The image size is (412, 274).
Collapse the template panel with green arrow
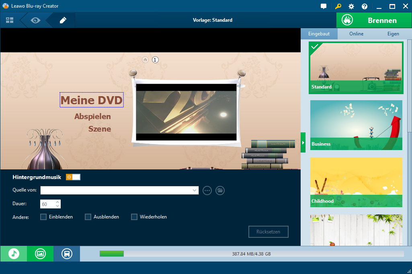point(303,143)
